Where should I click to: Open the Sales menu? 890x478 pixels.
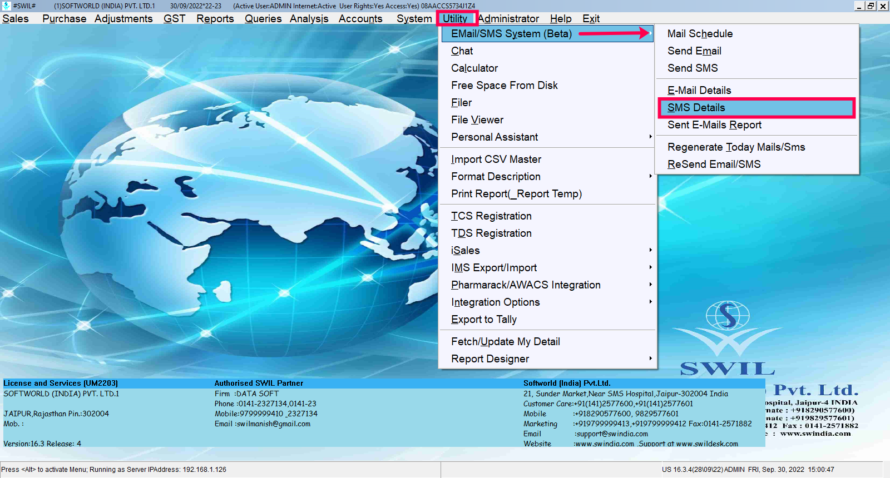point(16,18)
